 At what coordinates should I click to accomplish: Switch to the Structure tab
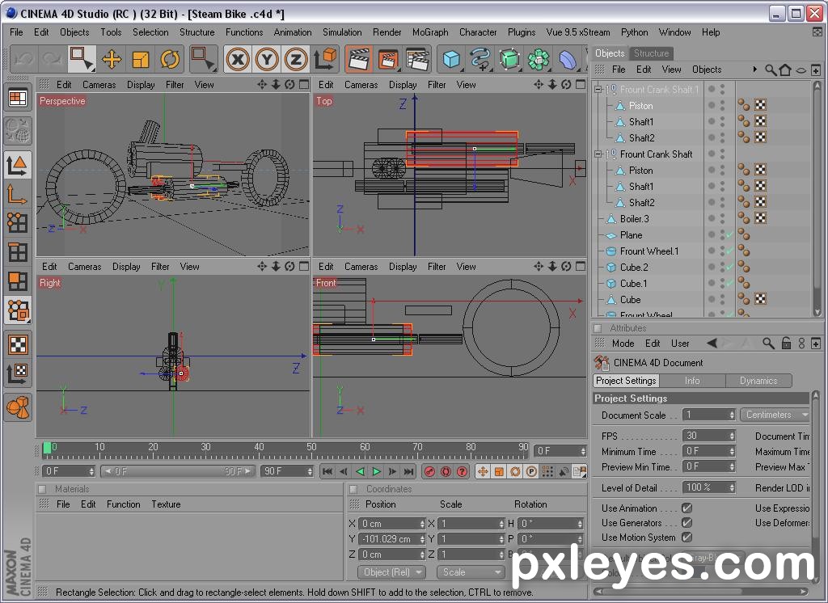(x=651, y=53)
